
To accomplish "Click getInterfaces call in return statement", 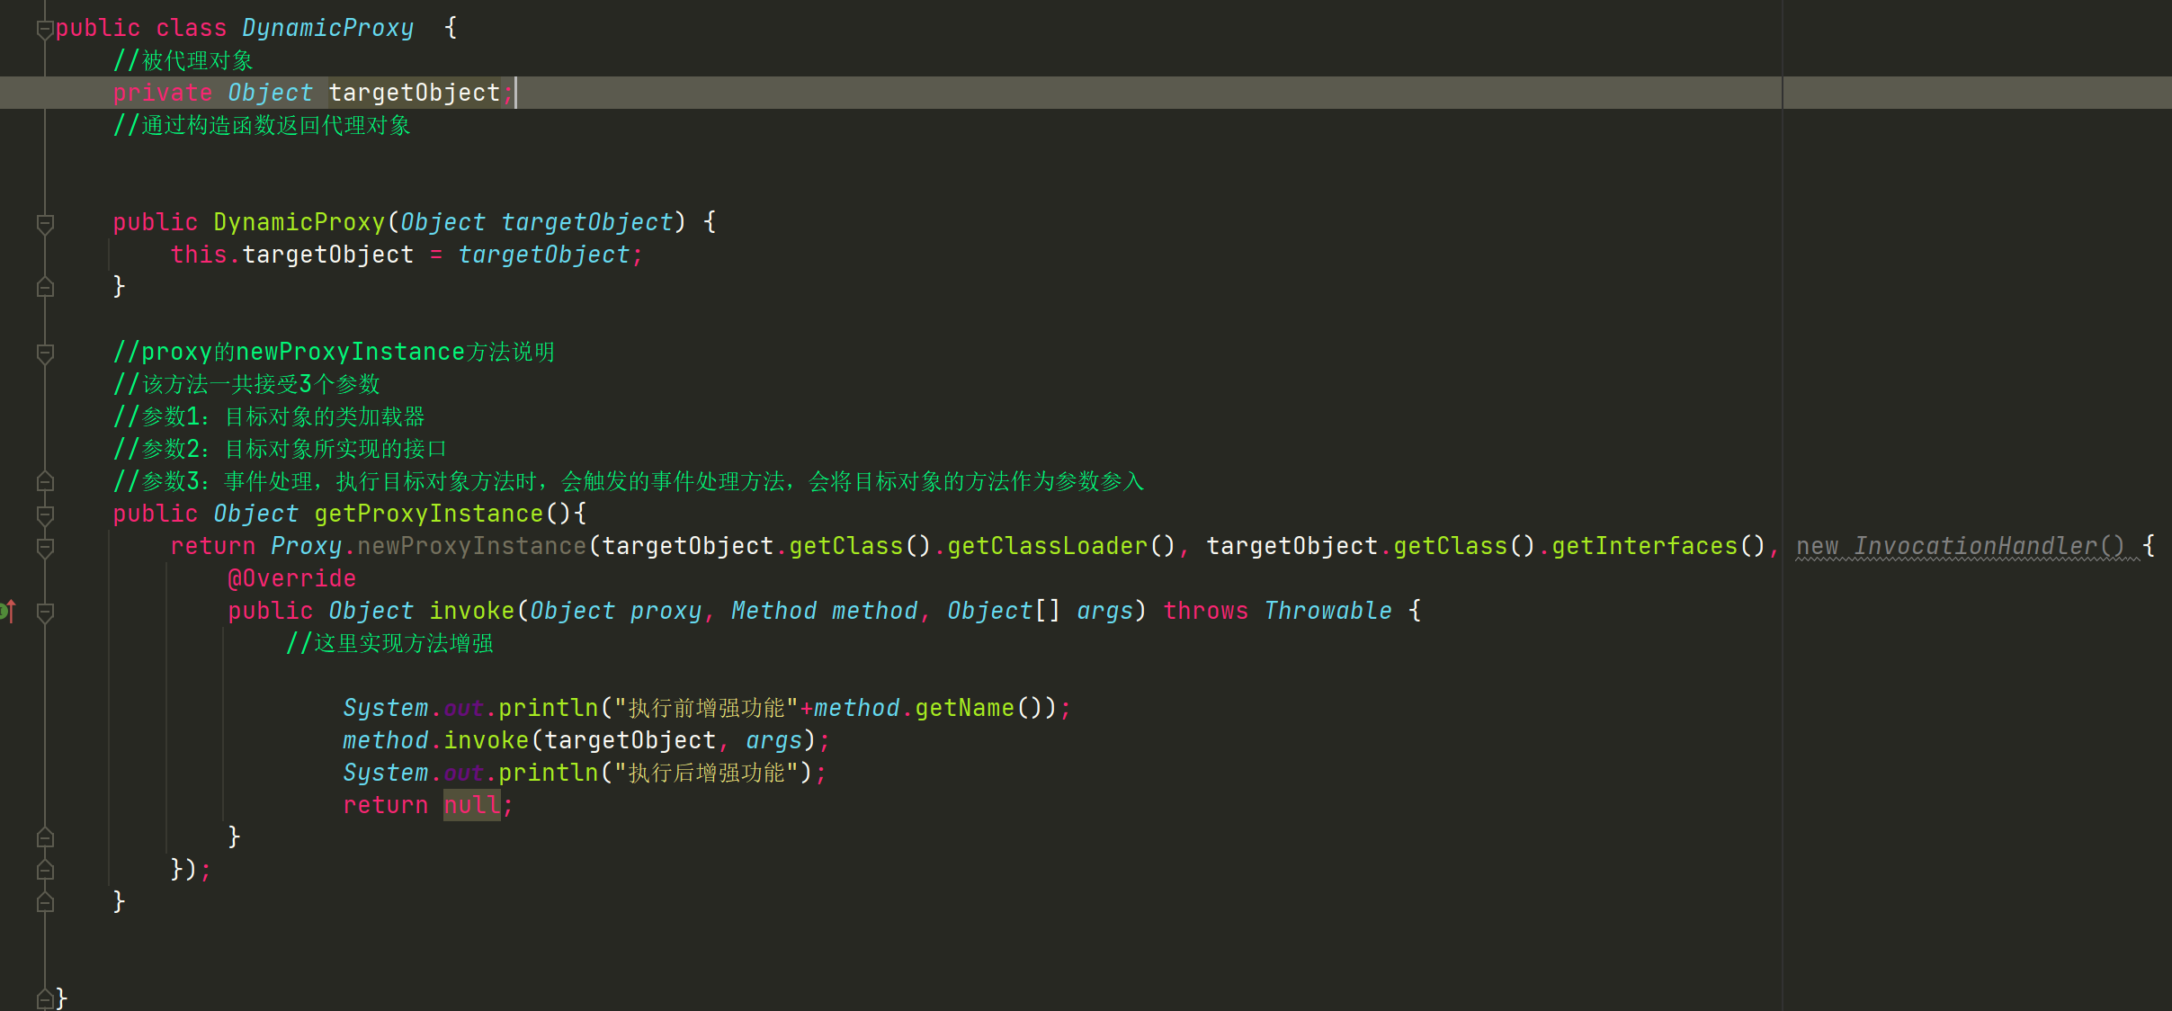I will [1644, 546].
